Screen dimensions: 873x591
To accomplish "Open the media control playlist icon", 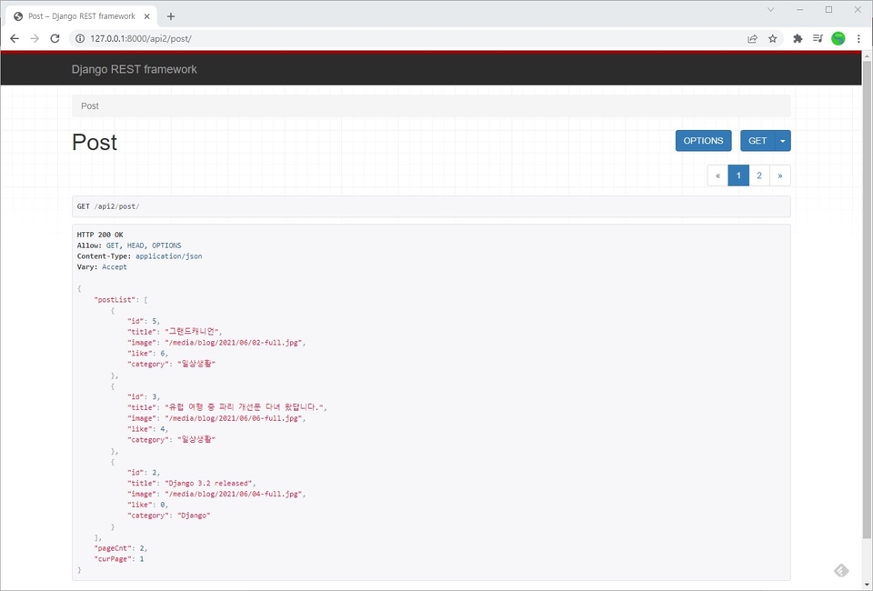I will tap(818, 38).
